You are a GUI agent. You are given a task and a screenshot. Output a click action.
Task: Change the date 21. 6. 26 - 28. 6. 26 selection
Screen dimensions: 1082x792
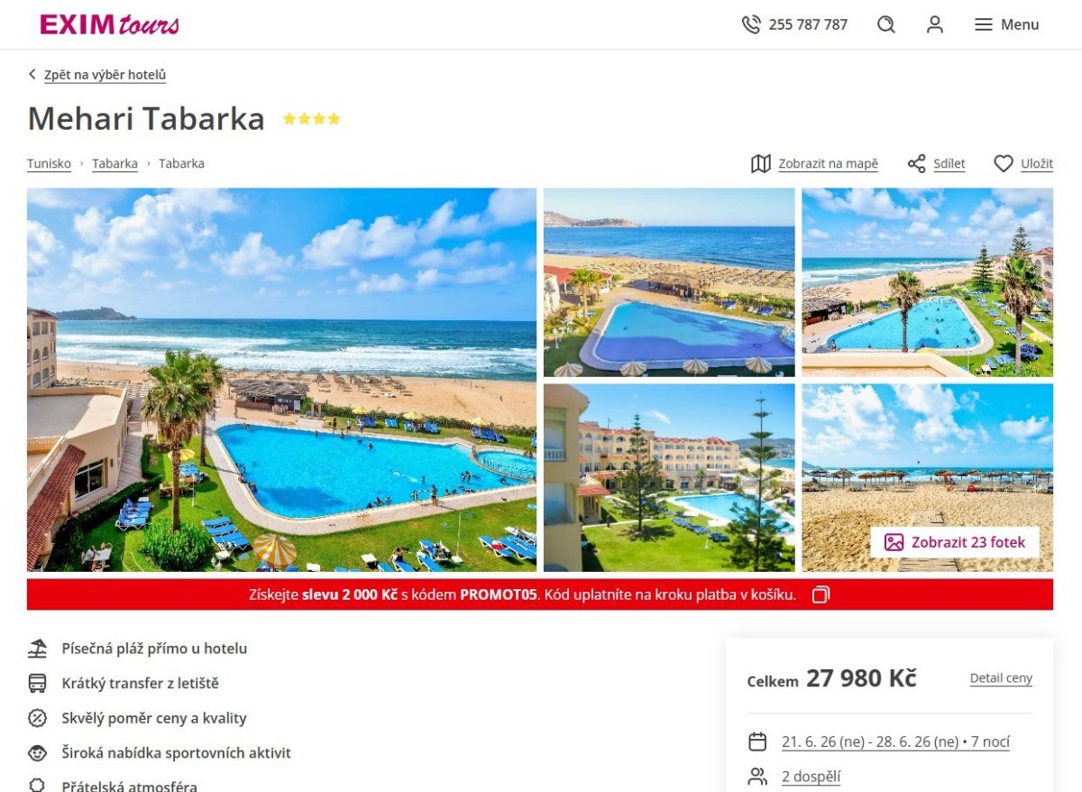pos(895,741)
